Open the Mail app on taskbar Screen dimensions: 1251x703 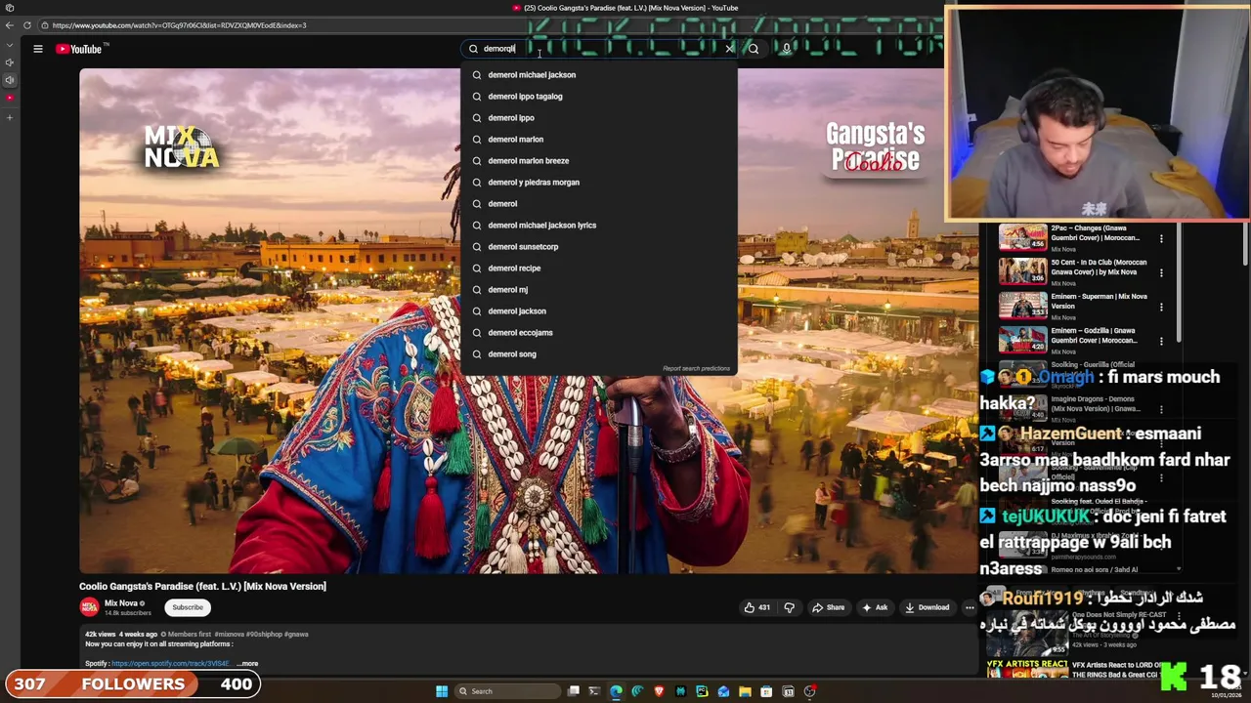[723, 691]
